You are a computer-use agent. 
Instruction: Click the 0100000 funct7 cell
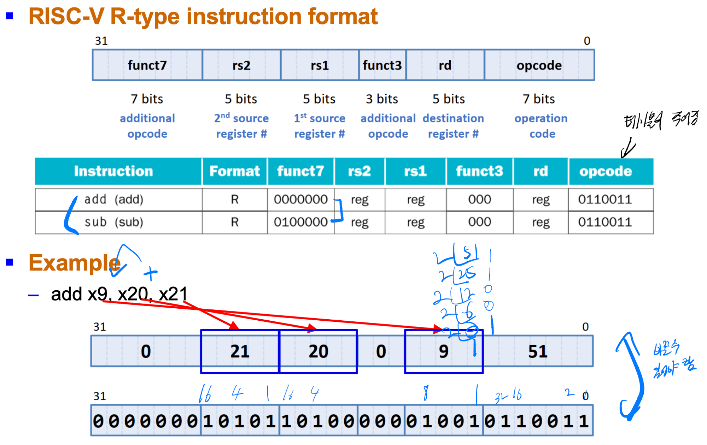click(x=300, y=222)
